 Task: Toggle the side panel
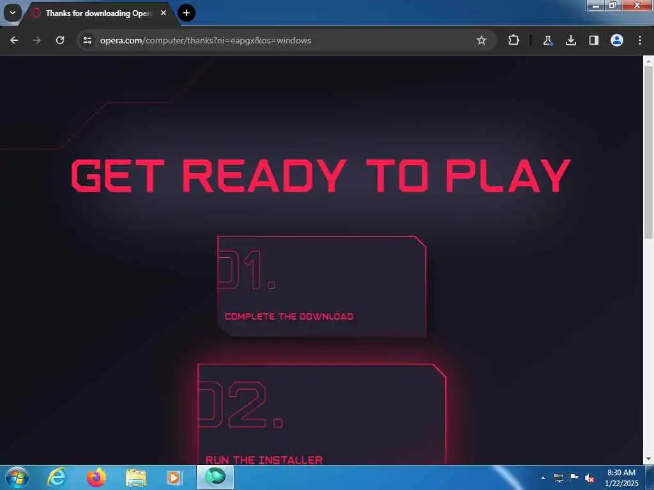[x=594, y=40]
